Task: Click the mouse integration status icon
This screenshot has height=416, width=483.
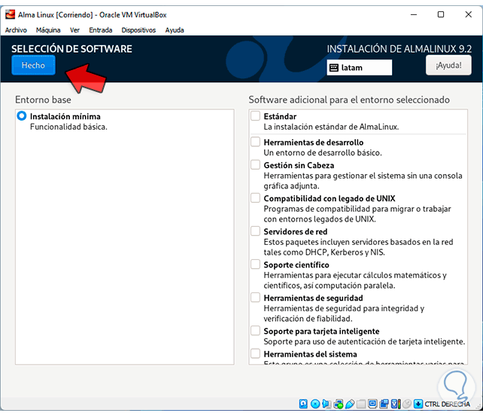Action: [x=406, y=404]
